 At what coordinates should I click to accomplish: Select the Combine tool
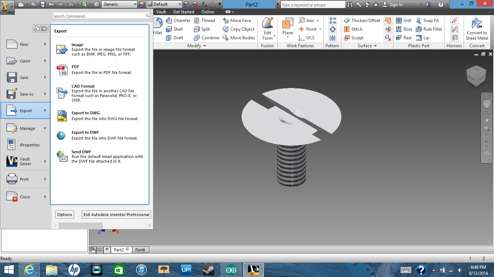pos(206,38)
